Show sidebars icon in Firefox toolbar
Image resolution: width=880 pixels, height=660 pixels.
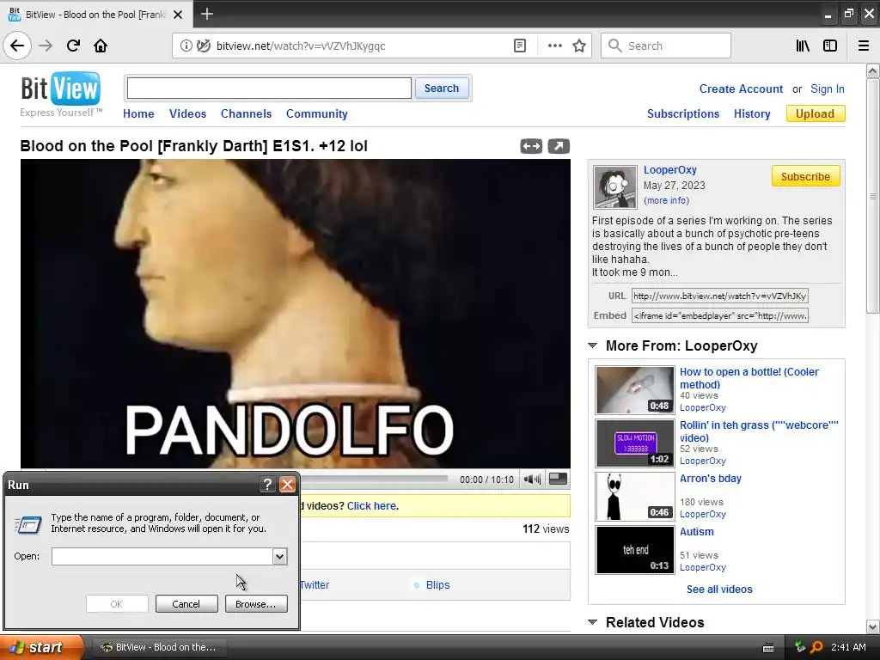(830, 46)
